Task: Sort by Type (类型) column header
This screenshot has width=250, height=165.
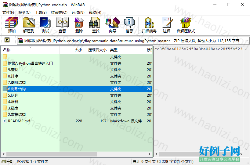Action: pos(127,50)
